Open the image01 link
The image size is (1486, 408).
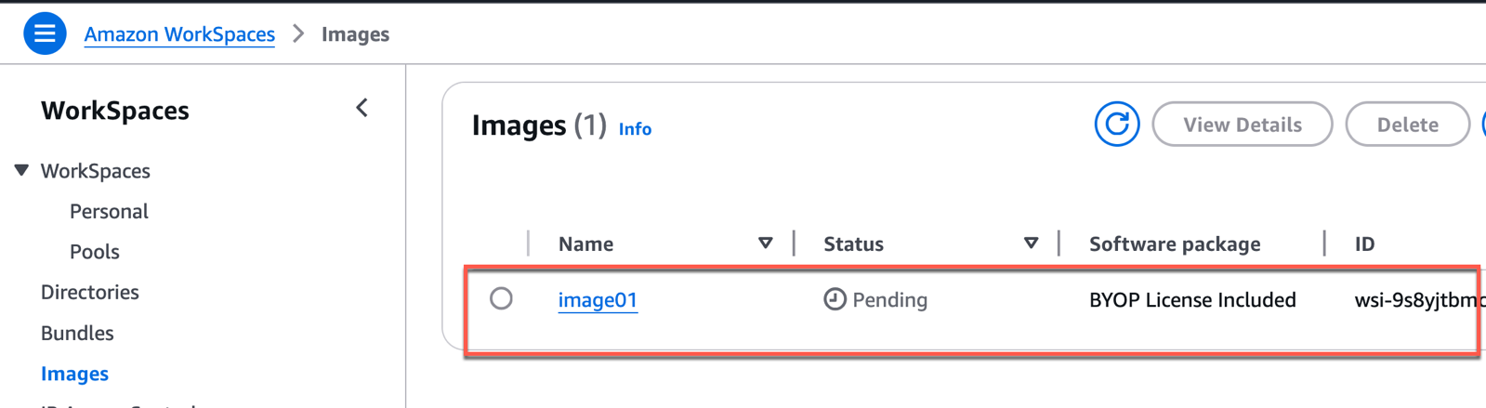coord(598,300)
